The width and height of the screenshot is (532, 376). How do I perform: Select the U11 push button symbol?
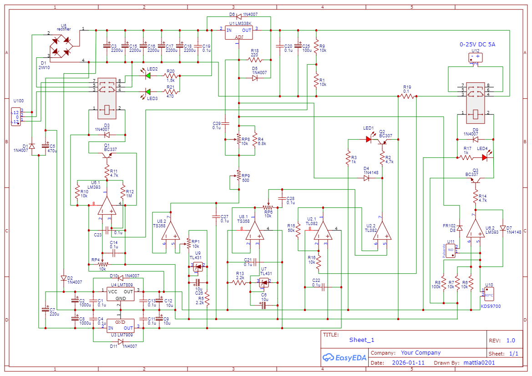pyautogui.click(x=451, y=251)
